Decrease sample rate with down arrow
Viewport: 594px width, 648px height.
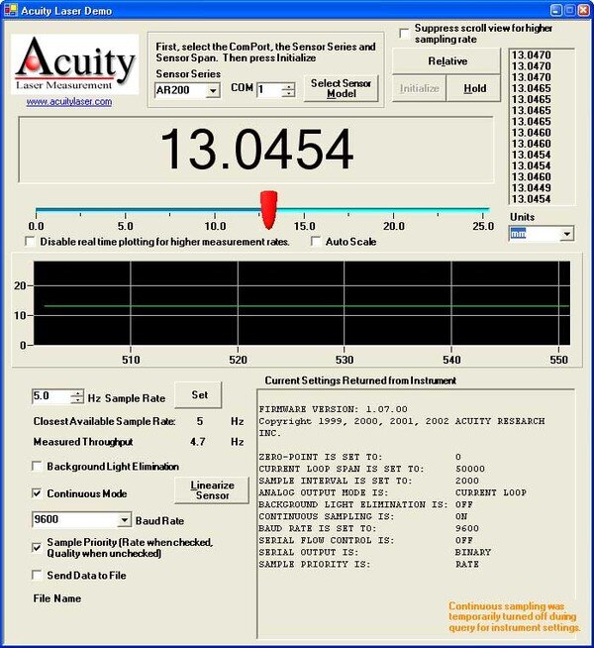coord(77,400)
